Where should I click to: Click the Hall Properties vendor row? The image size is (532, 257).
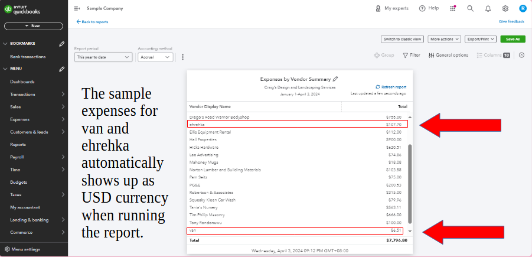click(x=298, y=139)
